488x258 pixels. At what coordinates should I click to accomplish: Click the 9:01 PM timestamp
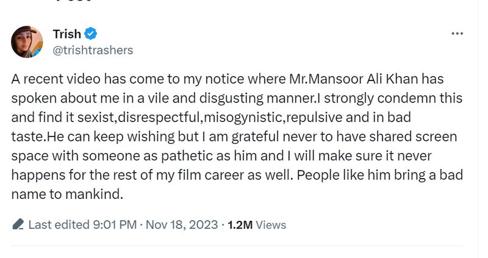click(x=115, y=224)
